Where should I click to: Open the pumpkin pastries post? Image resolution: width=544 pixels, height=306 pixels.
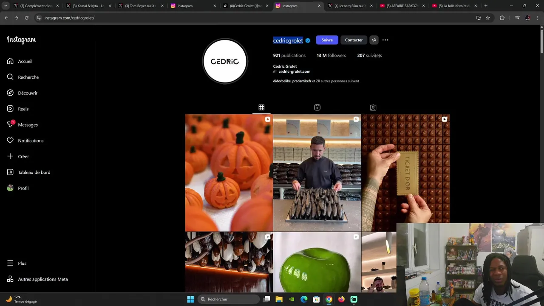229,173
